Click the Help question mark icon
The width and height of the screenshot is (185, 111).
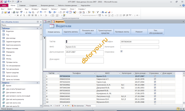[x=184, y=5]
